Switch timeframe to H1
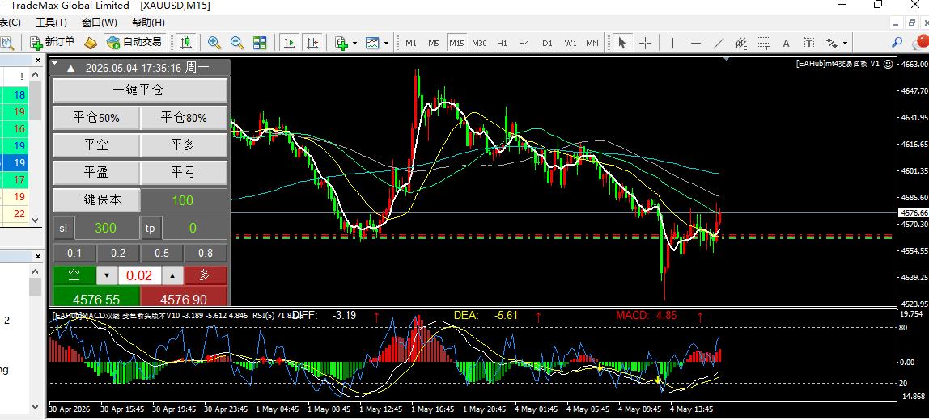 tap(502, 43)
